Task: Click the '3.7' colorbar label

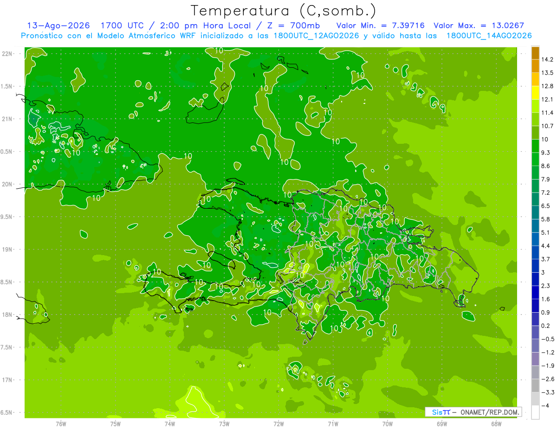Action: pos(545,259)
